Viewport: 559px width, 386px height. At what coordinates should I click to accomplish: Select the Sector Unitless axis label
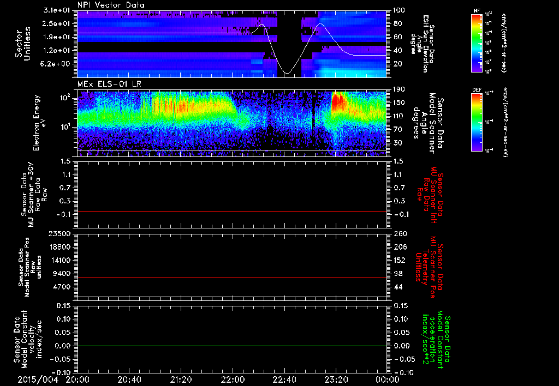pos(22,45)
